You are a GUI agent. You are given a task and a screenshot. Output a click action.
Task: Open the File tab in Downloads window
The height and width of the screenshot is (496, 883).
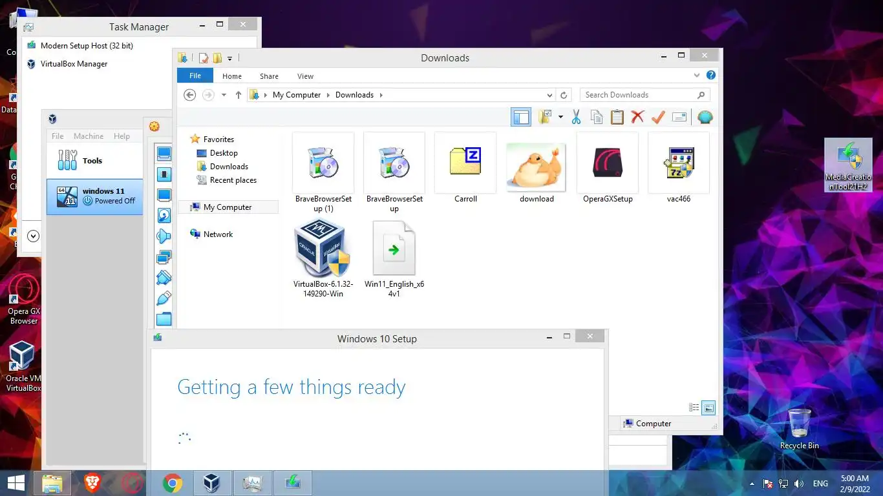195,76
